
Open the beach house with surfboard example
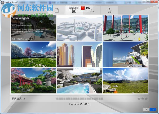125,54
